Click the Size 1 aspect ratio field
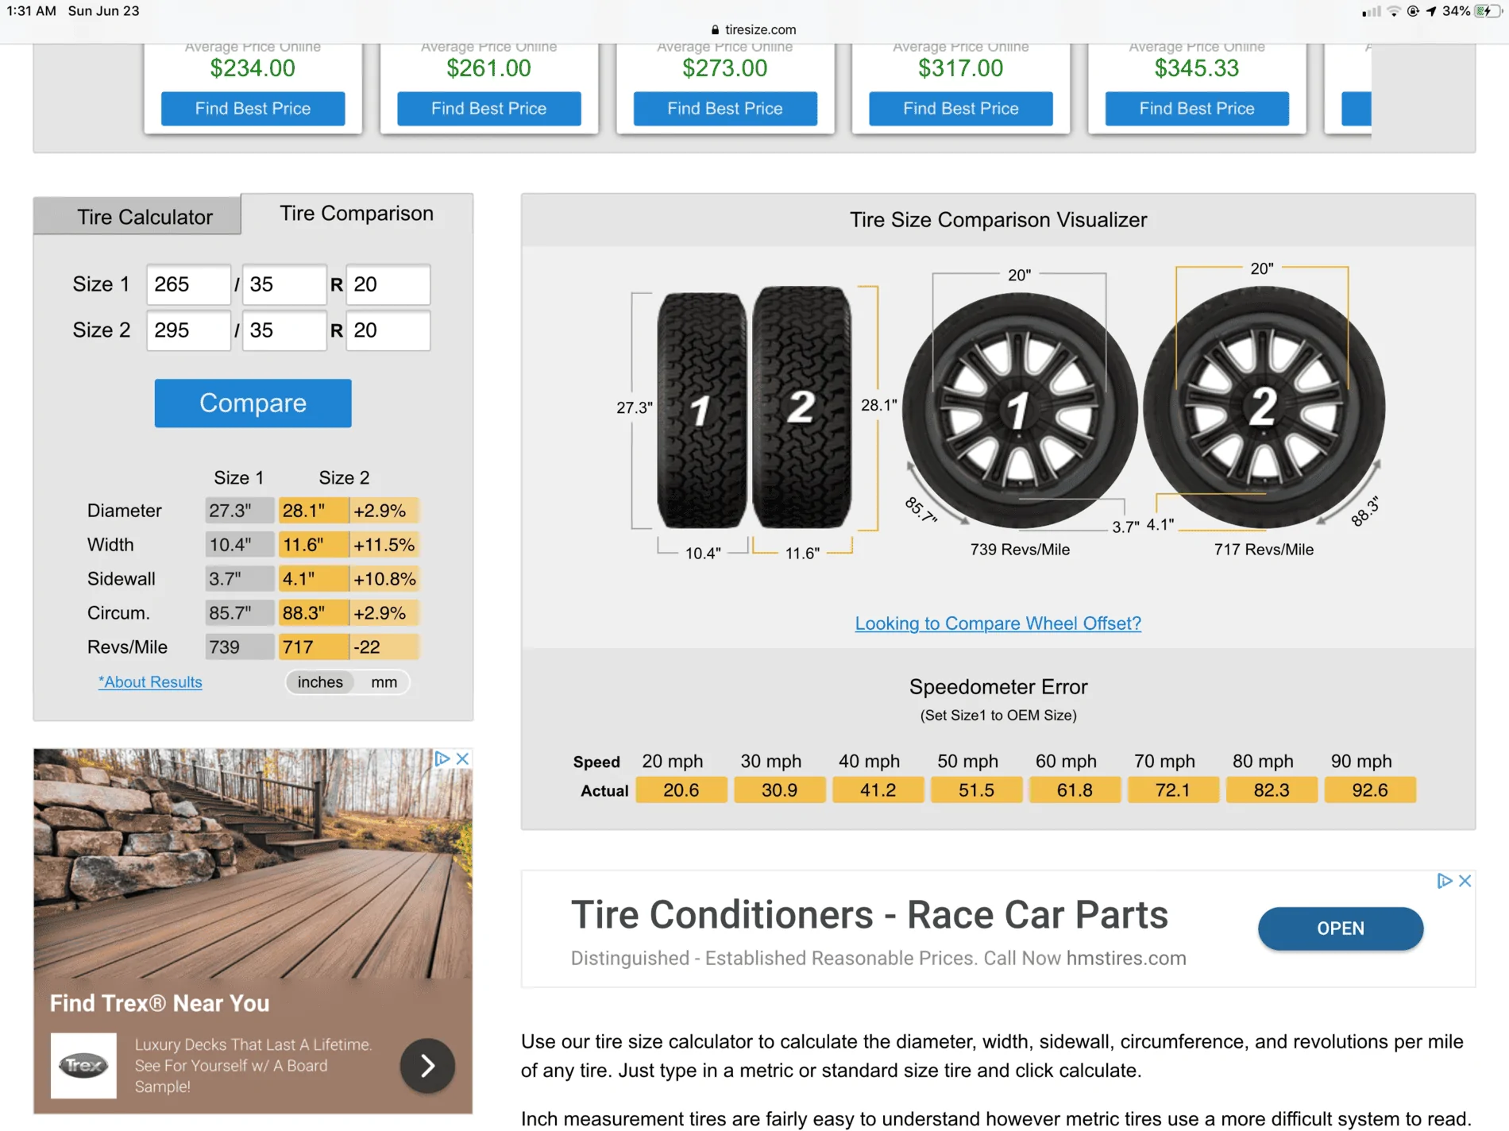The image size is (1509, 1131). pyautogui.click(x=284, y=284)
